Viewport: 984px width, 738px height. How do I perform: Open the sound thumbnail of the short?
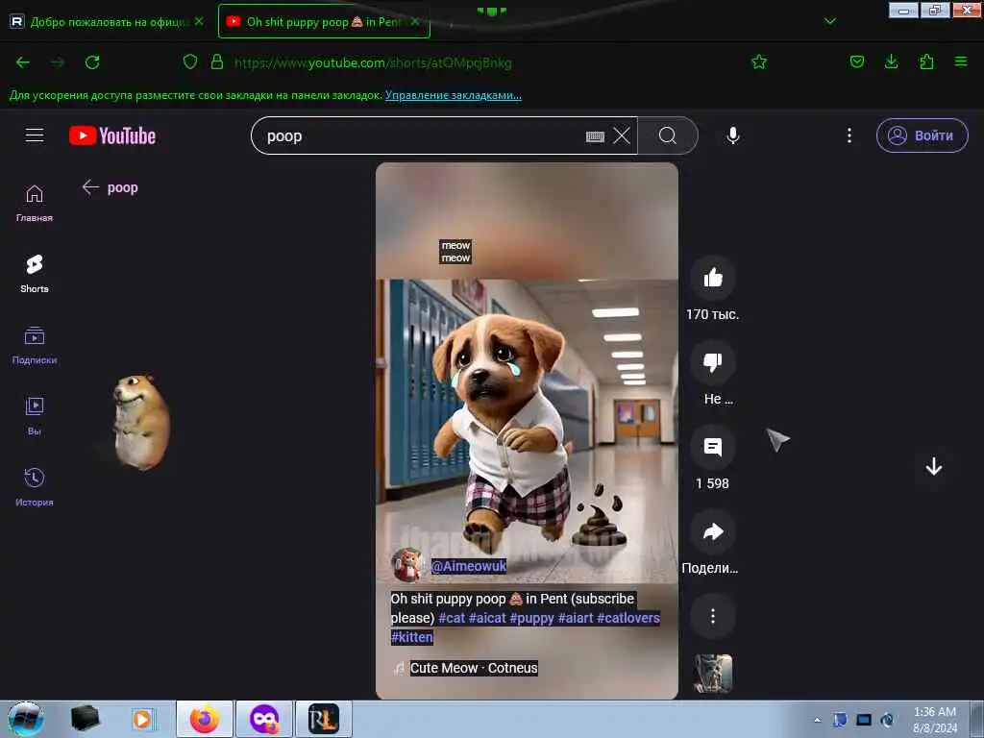point(713,674)
